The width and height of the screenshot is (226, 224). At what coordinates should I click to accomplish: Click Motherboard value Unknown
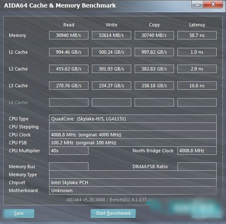pyautogui.click(x=133, y=190)
